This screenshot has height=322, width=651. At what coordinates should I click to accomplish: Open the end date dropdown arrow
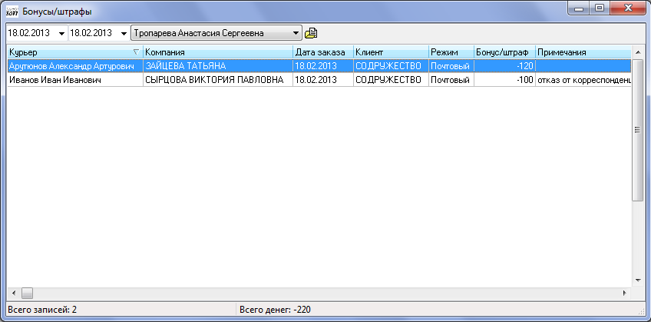(x=124, y=33)
